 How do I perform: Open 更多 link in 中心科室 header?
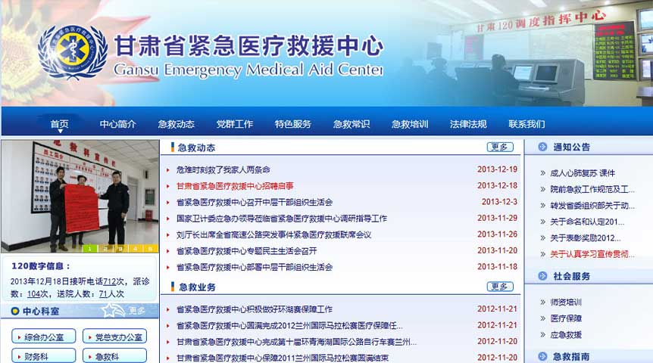tap(137, 311)
